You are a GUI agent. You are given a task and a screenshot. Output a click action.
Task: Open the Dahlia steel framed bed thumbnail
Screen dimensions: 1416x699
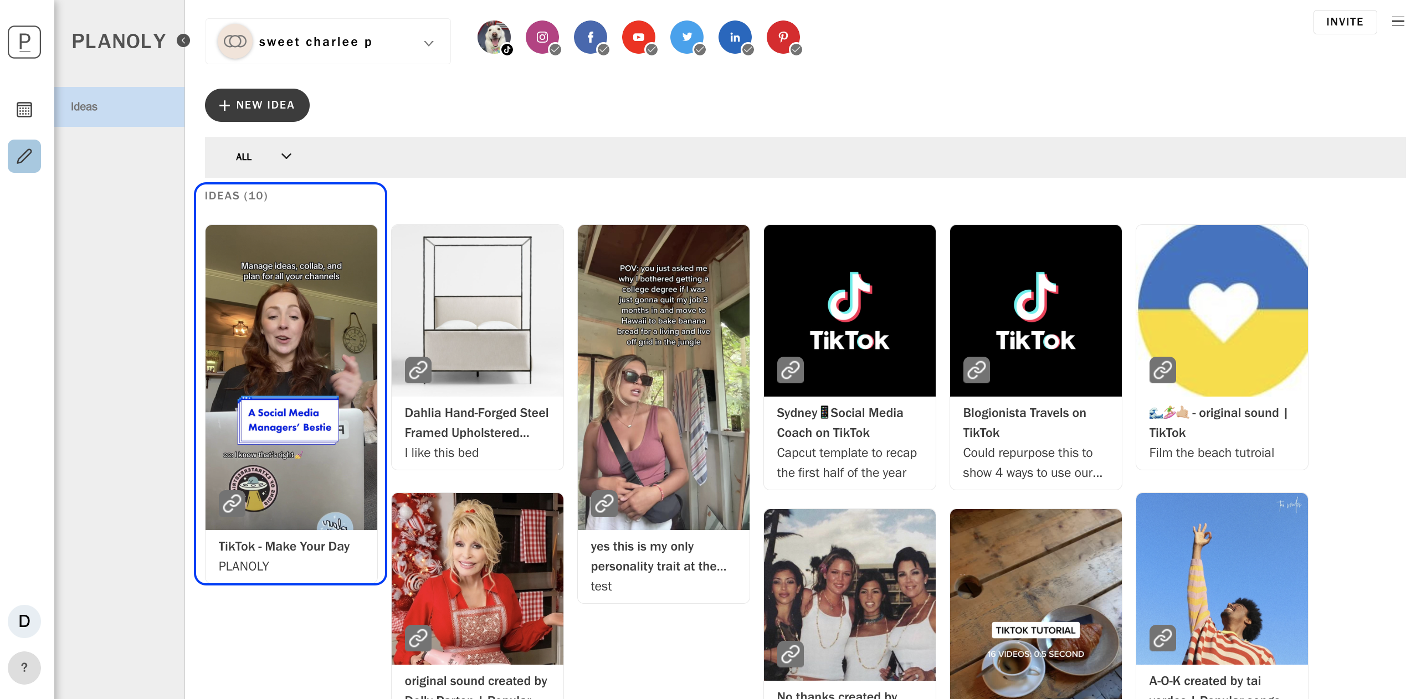click(x=478, y=311)
